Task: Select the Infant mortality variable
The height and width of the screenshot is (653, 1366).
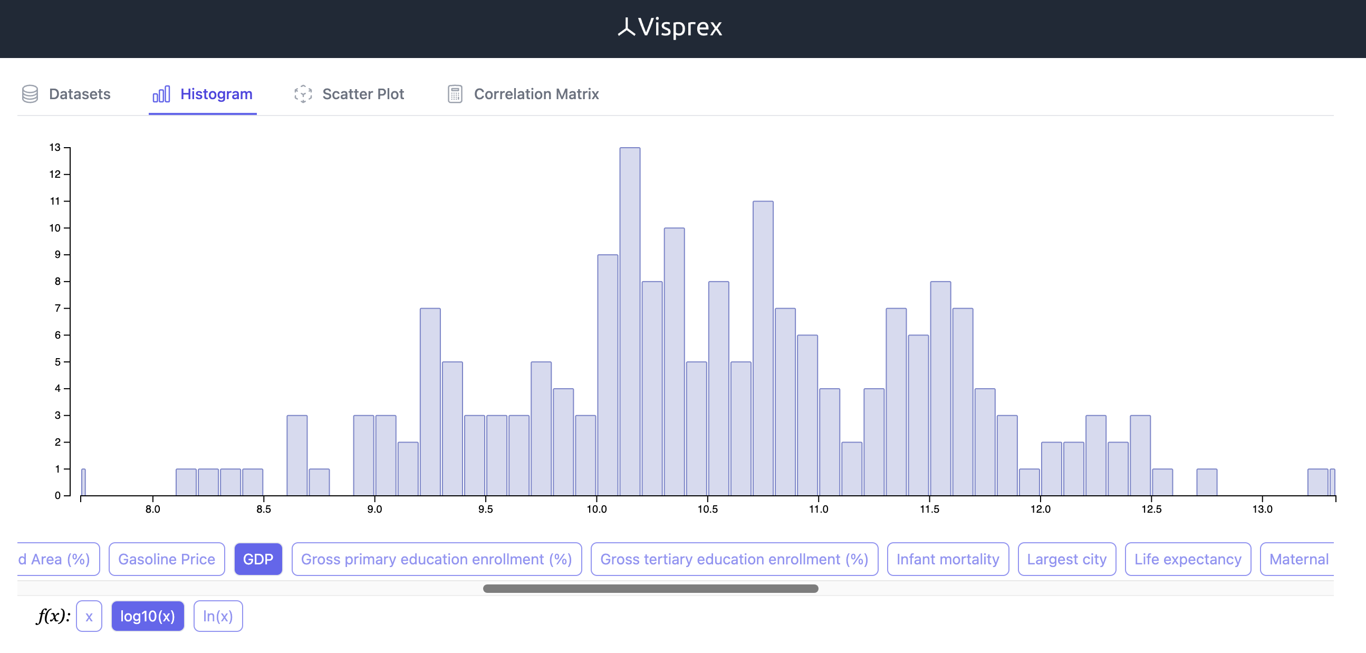Action: (x=948, y=559)
